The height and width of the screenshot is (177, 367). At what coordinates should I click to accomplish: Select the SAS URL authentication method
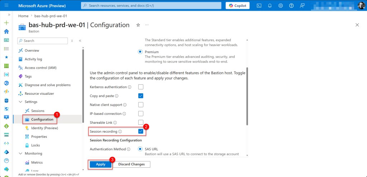pyautogui.click(x=140, y=149)
